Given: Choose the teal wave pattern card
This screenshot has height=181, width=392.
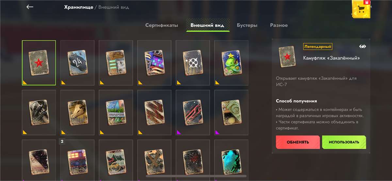Looking at the screenshot, I should tap(231, 160).
